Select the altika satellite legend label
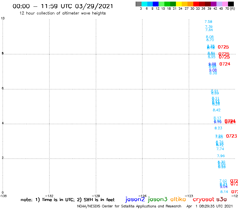Screen dimensions: 238x209 pos(178,199)
